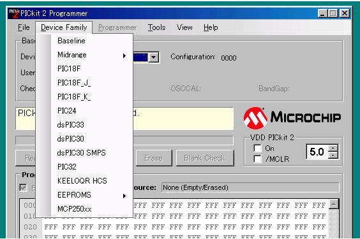360x239 pixels.
Task: Enable VDD PICkit 2 On checkbox
Action: [x=257, y=148]
